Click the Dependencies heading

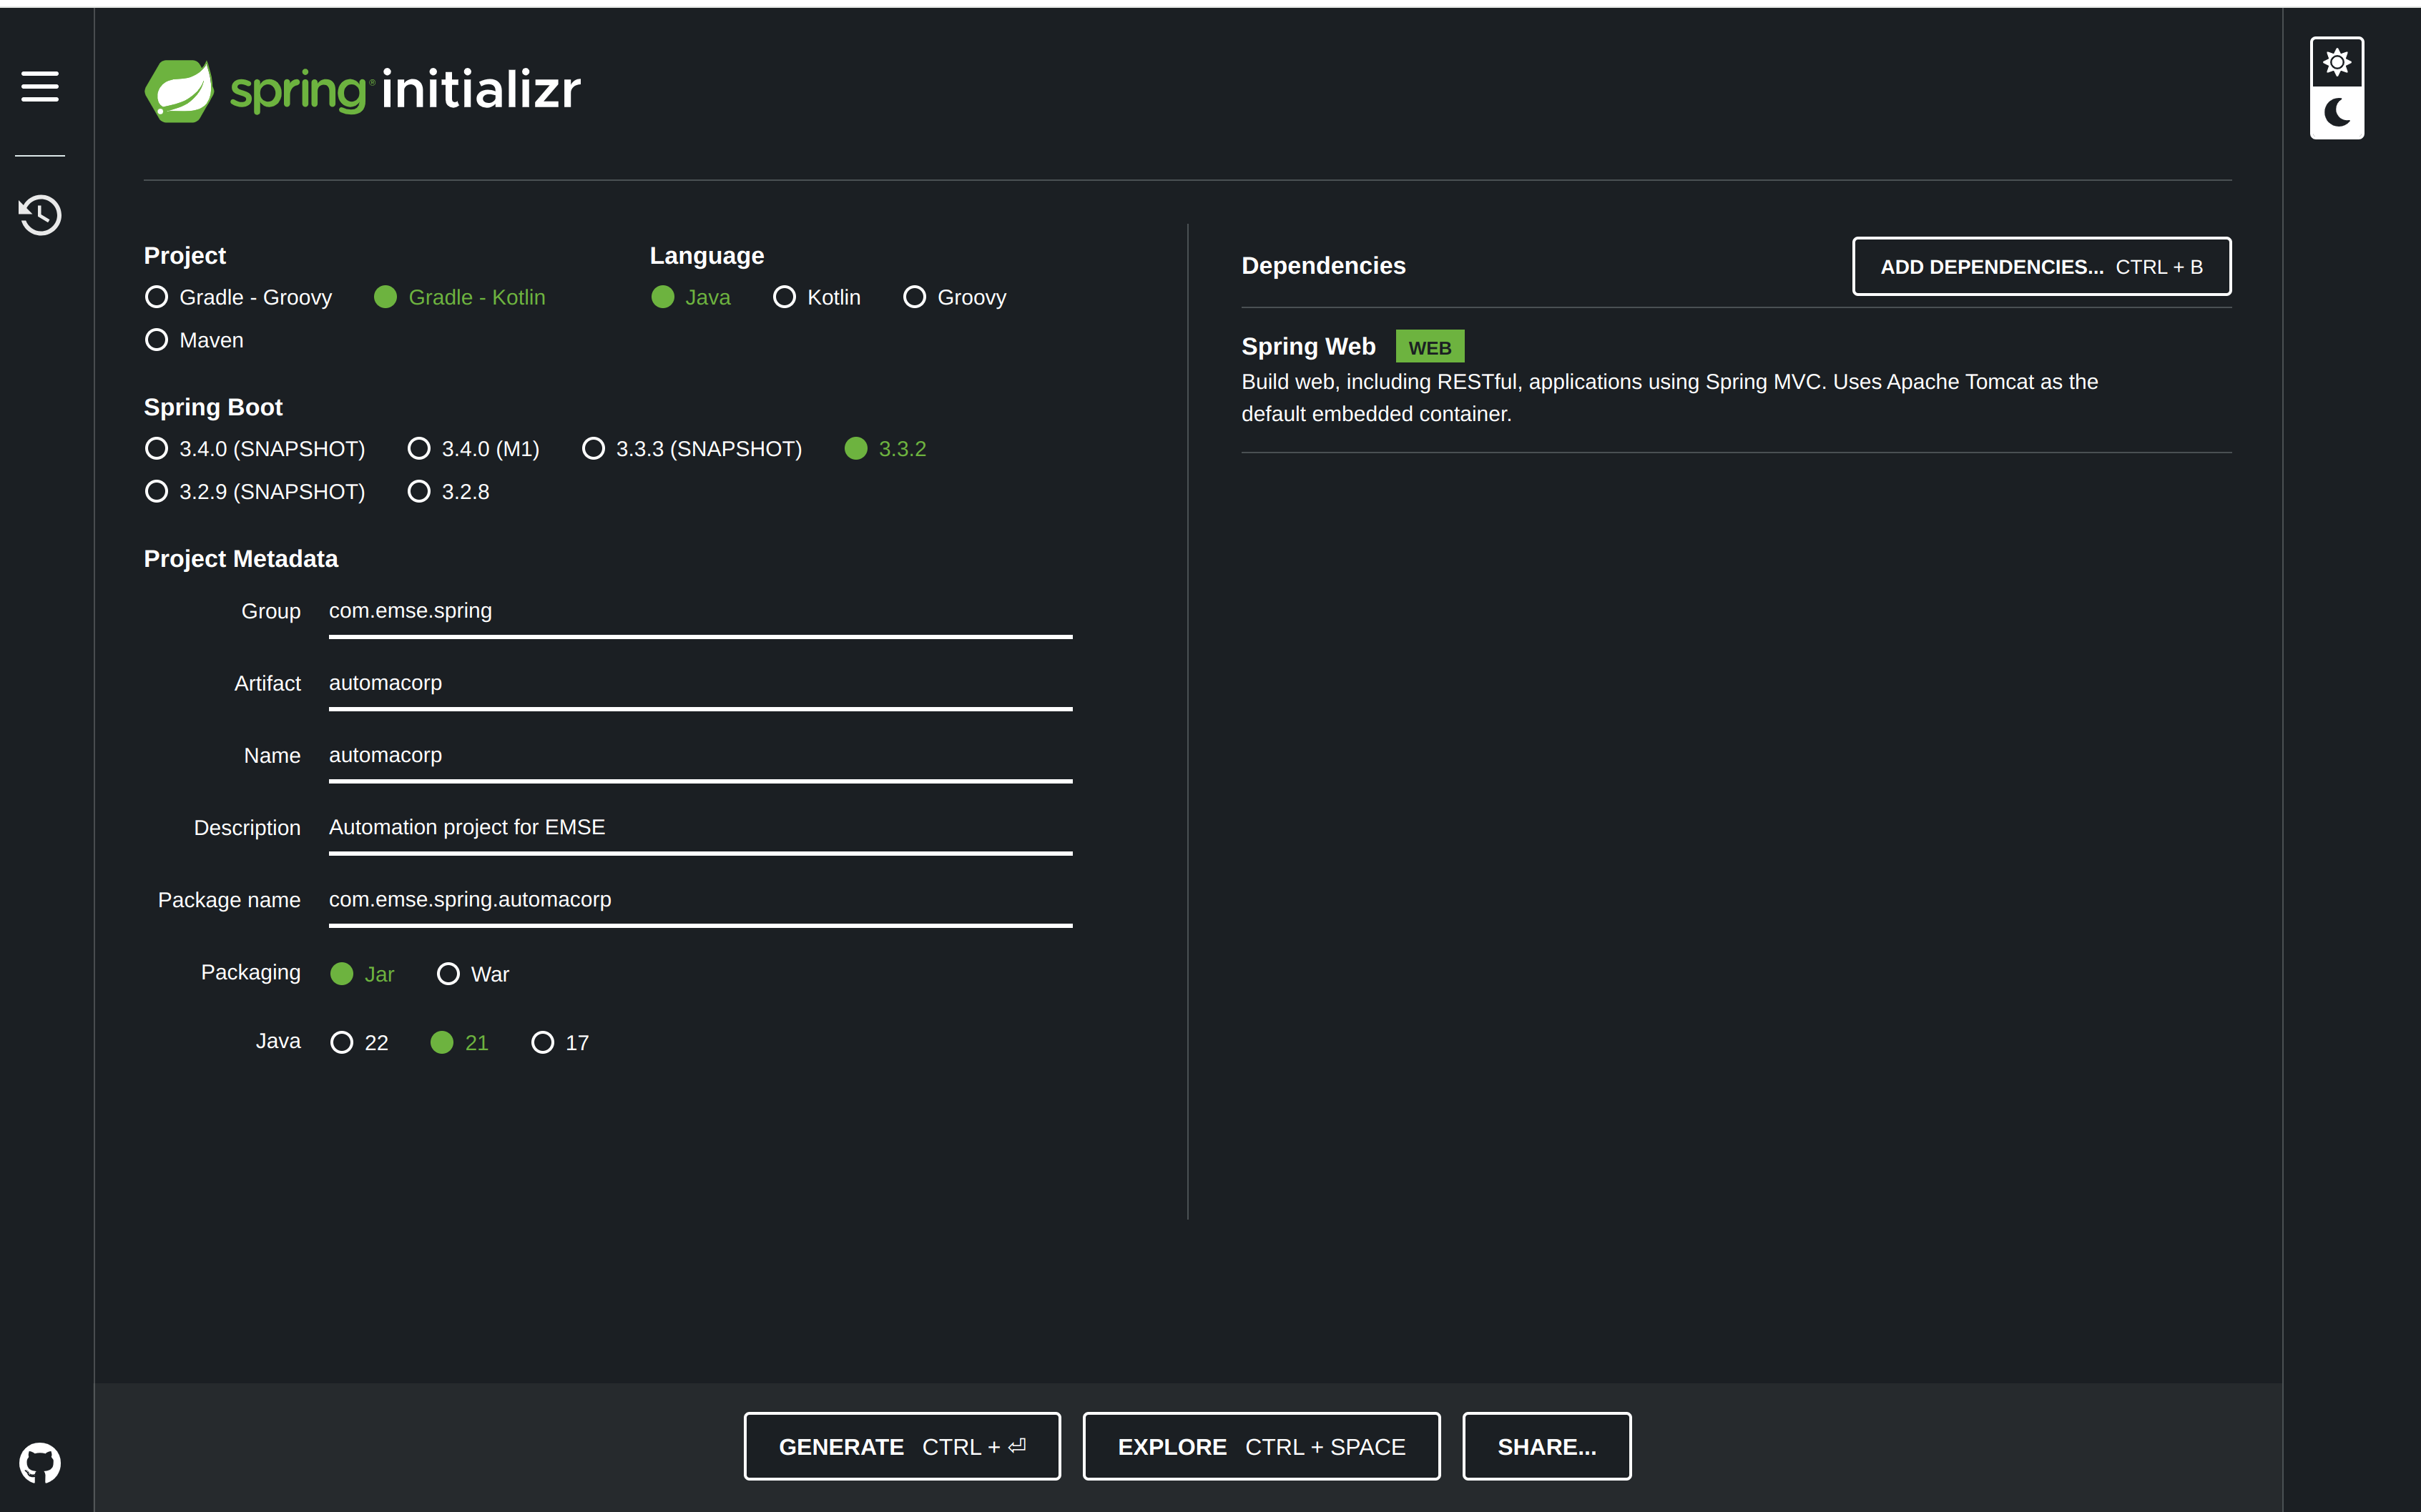tap(1324, 266)
